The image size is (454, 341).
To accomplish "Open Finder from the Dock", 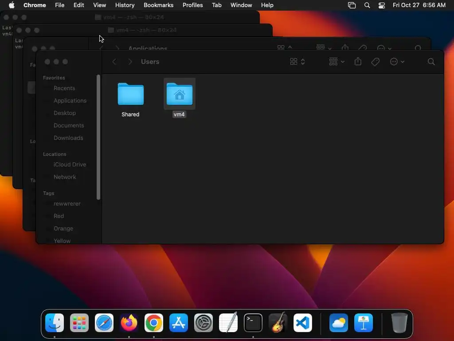I will [x=55, y=323].
